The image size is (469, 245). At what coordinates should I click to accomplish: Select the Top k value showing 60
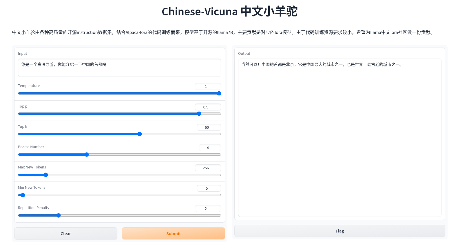coord(209,127)
